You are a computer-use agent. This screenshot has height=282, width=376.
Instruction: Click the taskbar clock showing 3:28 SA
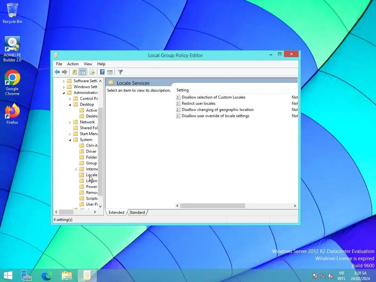click(x=360, y=276)
